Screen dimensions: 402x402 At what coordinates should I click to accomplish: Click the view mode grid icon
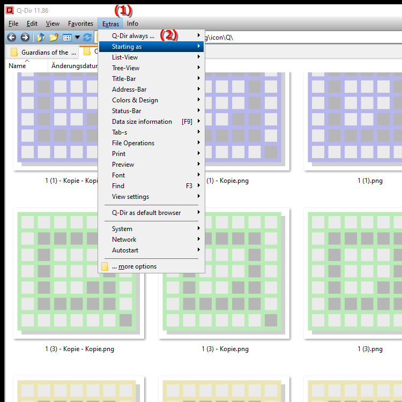point(67,38)
